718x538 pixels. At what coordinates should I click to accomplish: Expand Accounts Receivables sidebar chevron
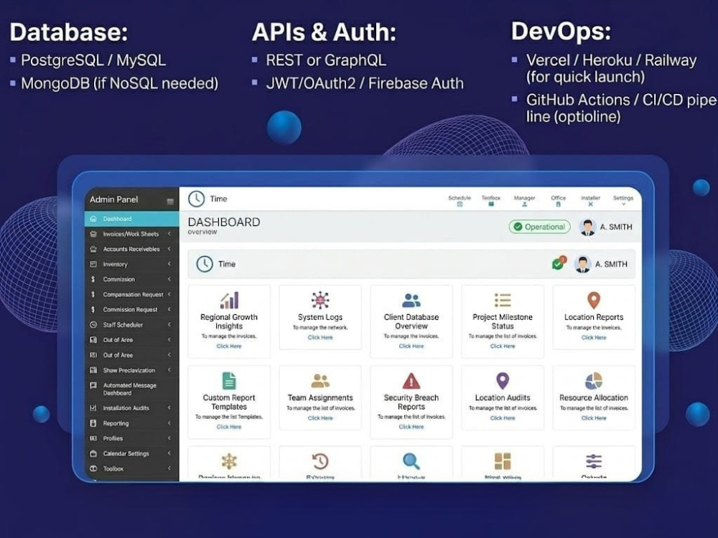click(x=169, y=249)
